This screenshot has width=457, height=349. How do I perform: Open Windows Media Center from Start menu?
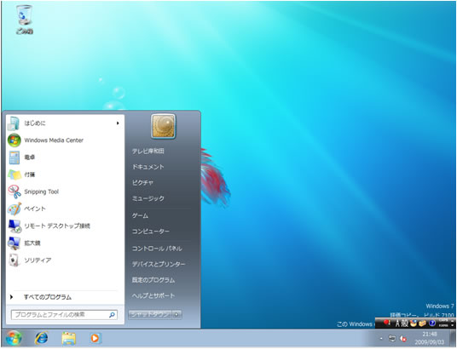pos(65,140)
